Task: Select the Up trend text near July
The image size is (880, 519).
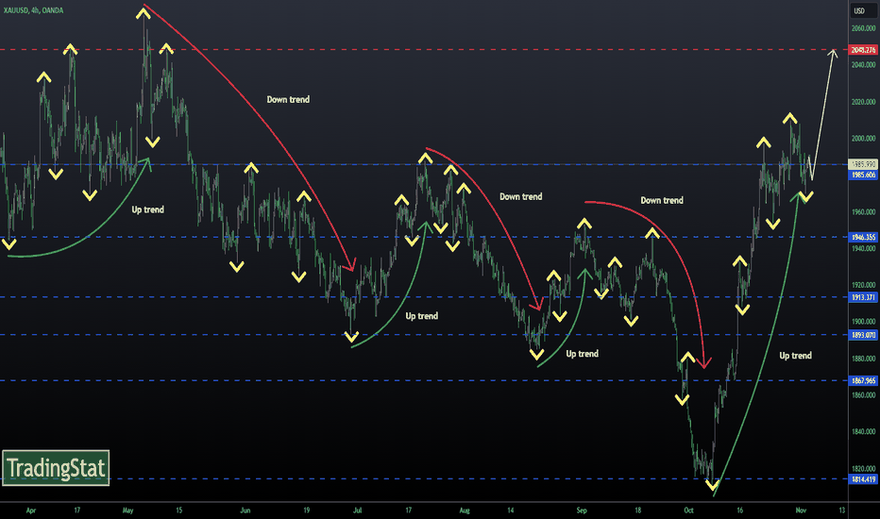Action: (x=421, y=316)
